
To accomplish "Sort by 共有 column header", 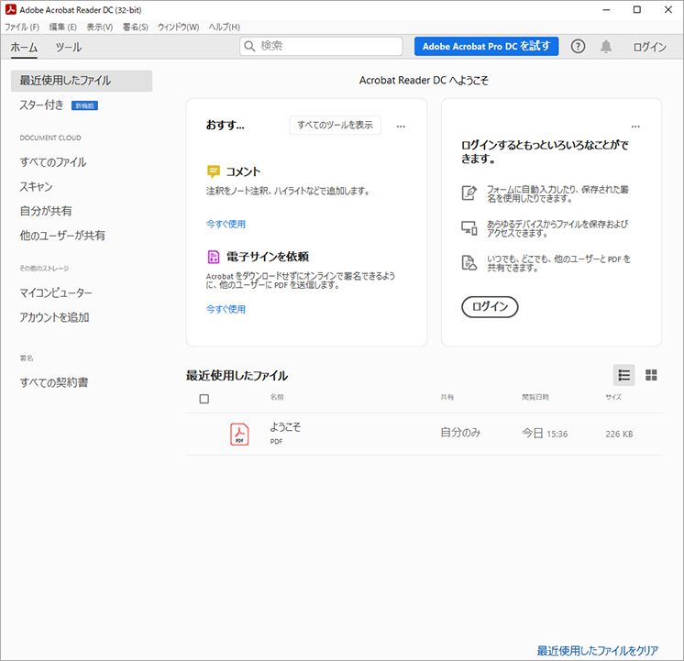I will (x=447, y=397).
